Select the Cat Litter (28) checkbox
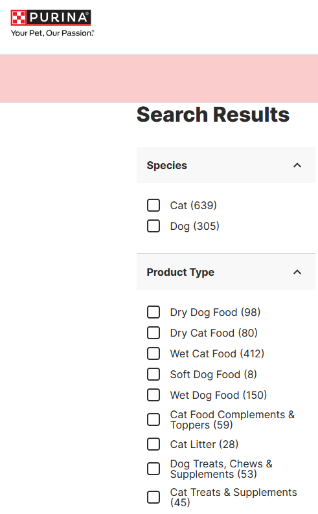 153,444
